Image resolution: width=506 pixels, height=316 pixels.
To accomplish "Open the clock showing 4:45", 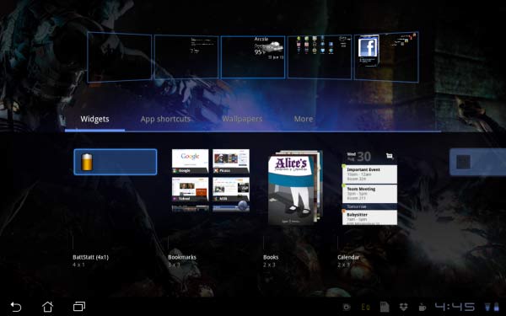I will [455, 307].
